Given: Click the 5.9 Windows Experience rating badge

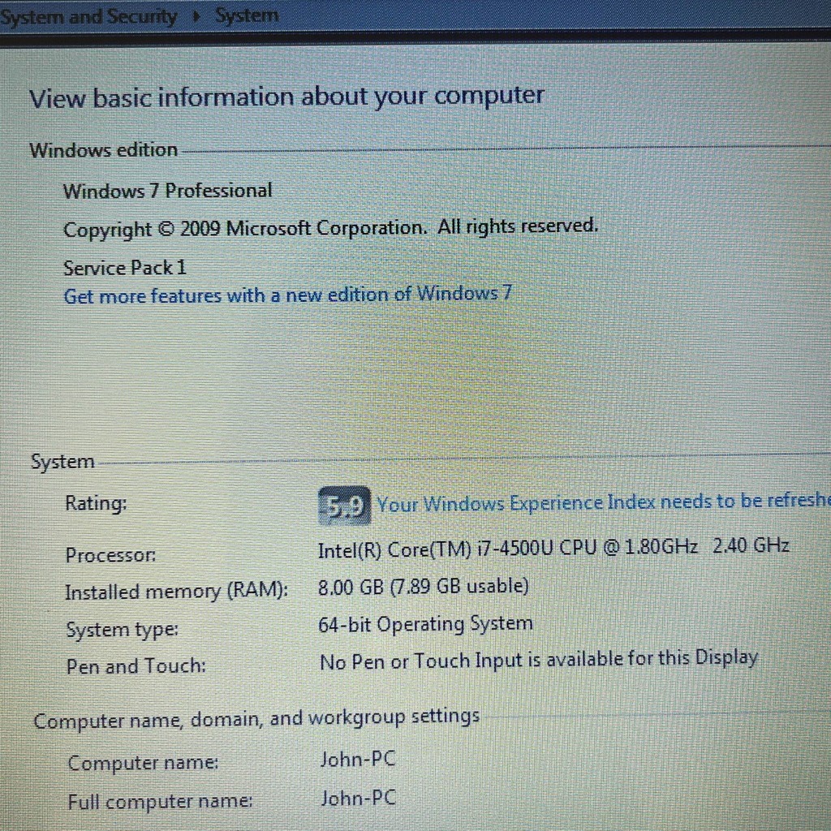Looking at the screenshot, I should coord(344,505).
